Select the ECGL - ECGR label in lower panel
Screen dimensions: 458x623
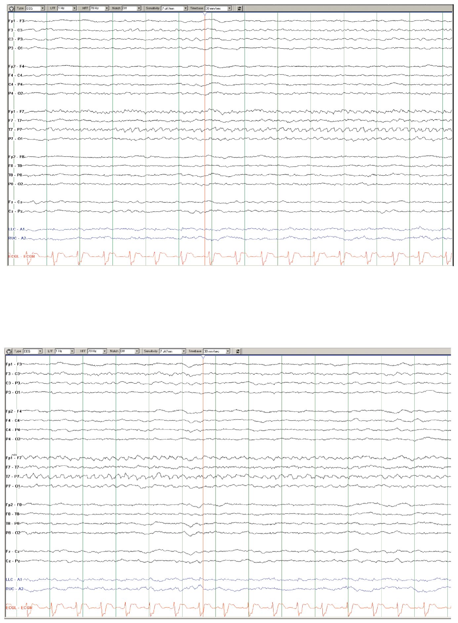[x=19, y=607]
